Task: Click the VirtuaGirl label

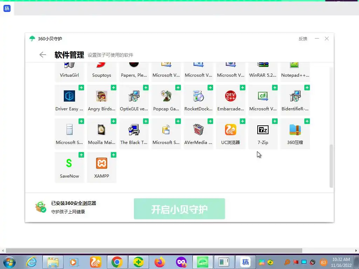Action: coord(69,75)
